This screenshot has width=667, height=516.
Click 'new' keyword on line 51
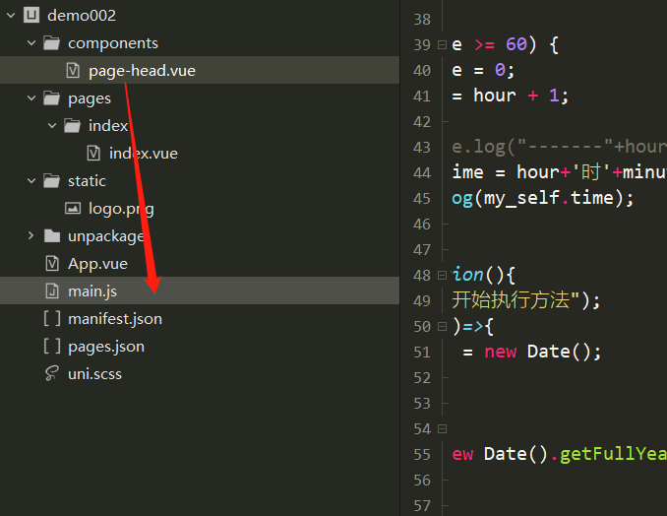(x=500, y=352)
